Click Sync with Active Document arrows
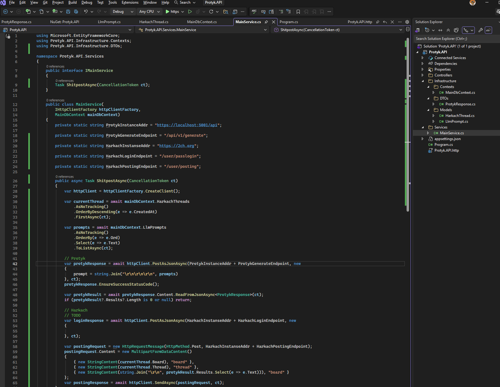The width and height of the screenshot is (500, 387). point(440,30)
